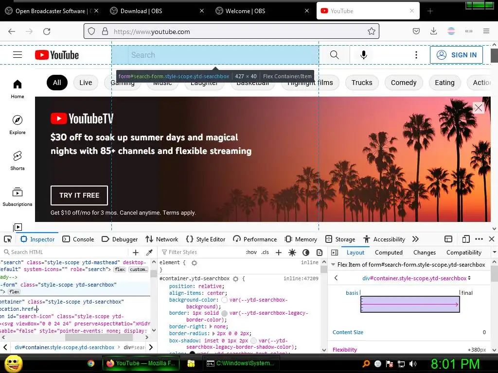Pick color with the eyedropper tool
This screenshot has height=373, width=498.
pos(149,252)
